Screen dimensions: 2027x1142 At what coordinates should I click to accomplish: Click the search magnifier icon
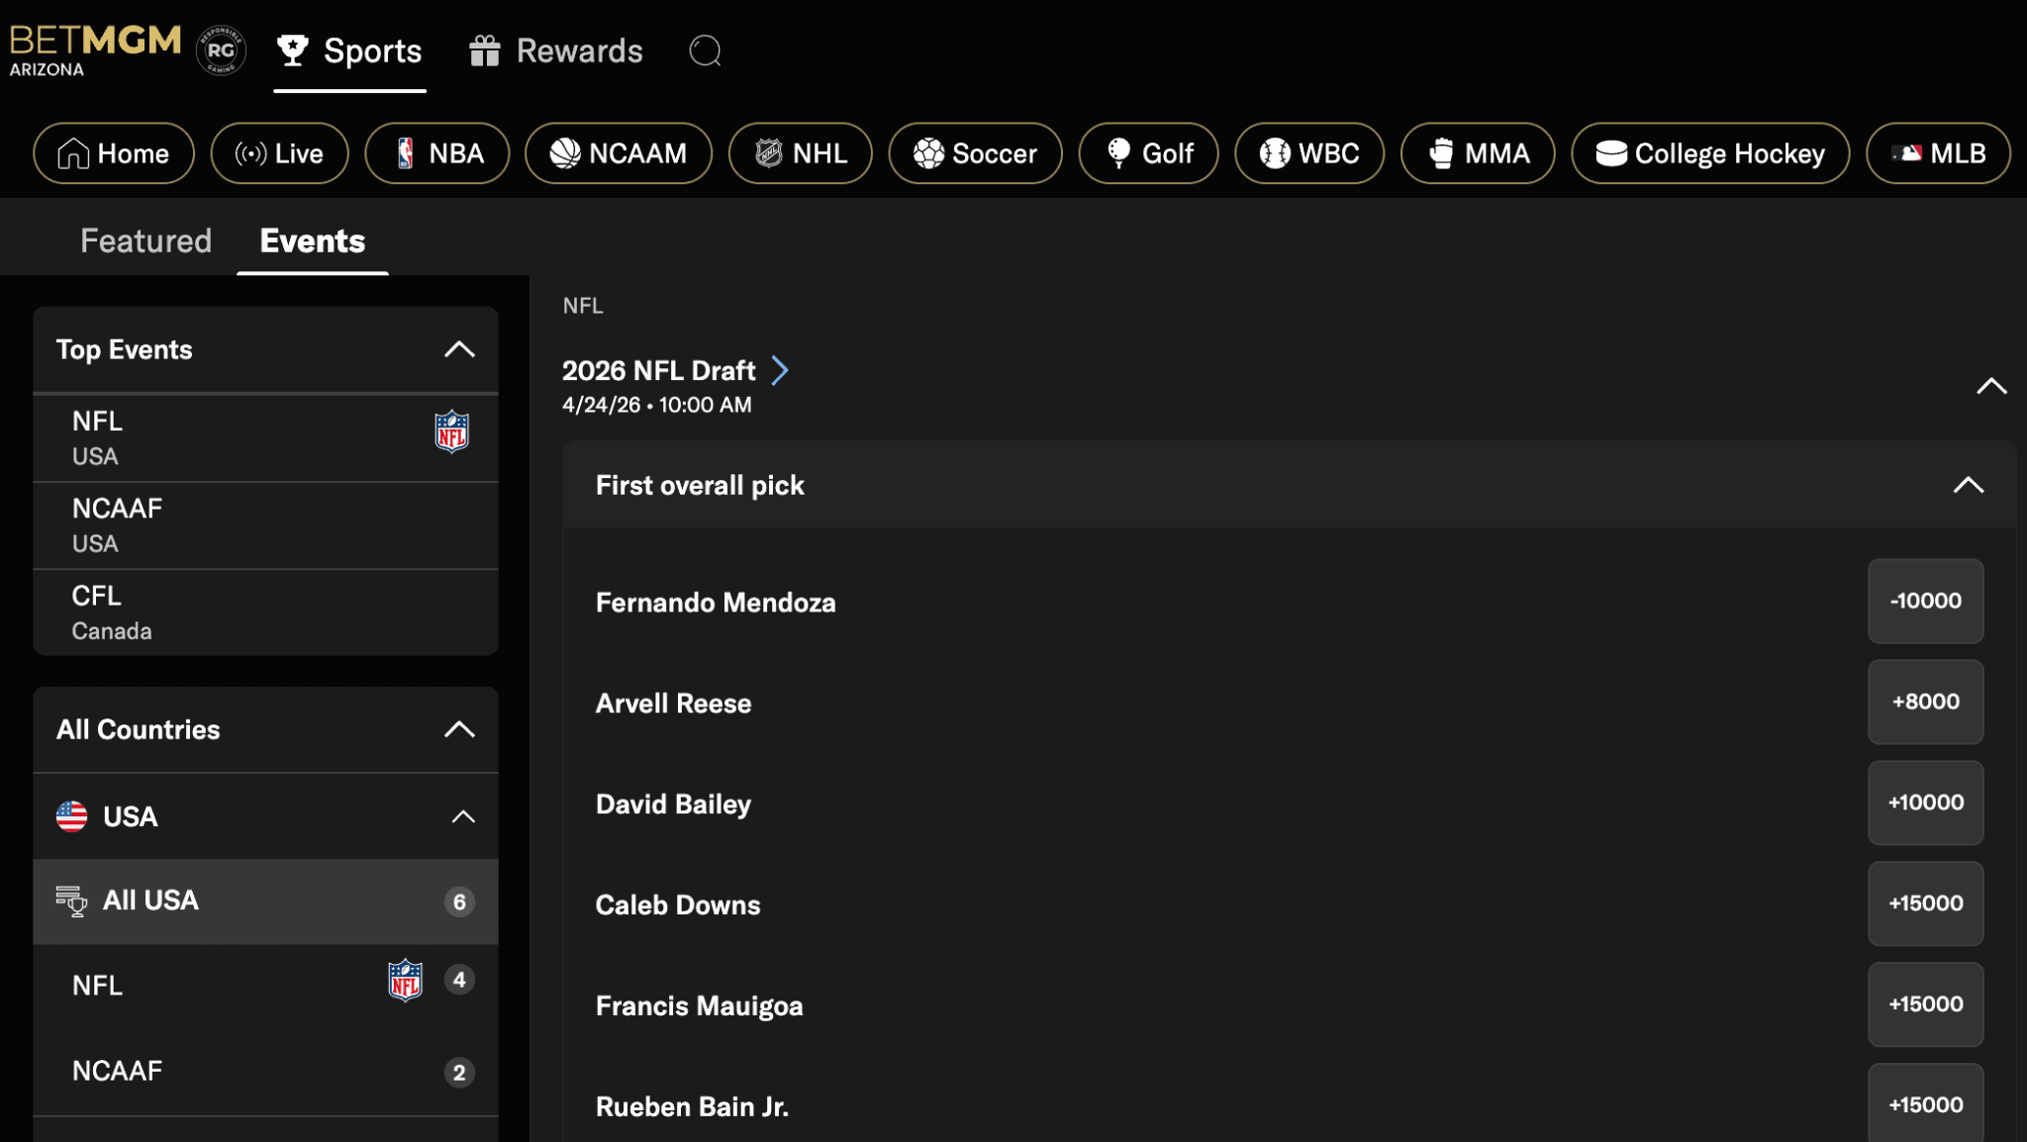[x=705, y=50]
